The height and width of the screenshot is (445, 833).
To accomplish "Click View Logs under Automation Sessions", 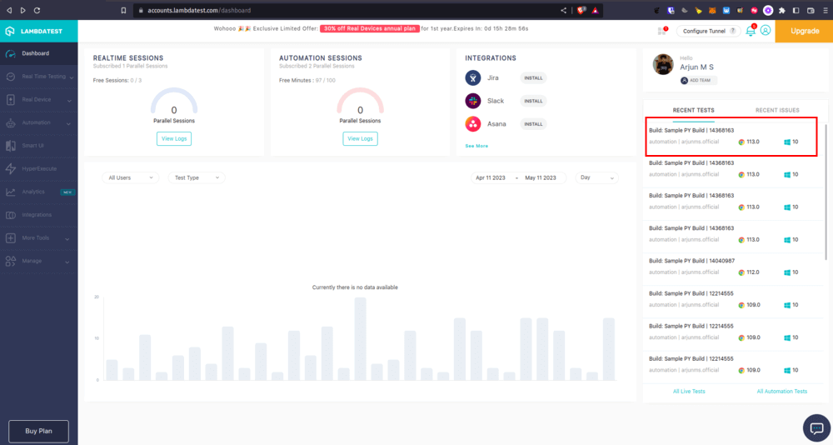I will point(360,139).
